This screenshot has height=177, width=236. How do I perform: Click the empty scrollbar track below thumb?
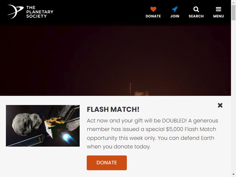233,97
